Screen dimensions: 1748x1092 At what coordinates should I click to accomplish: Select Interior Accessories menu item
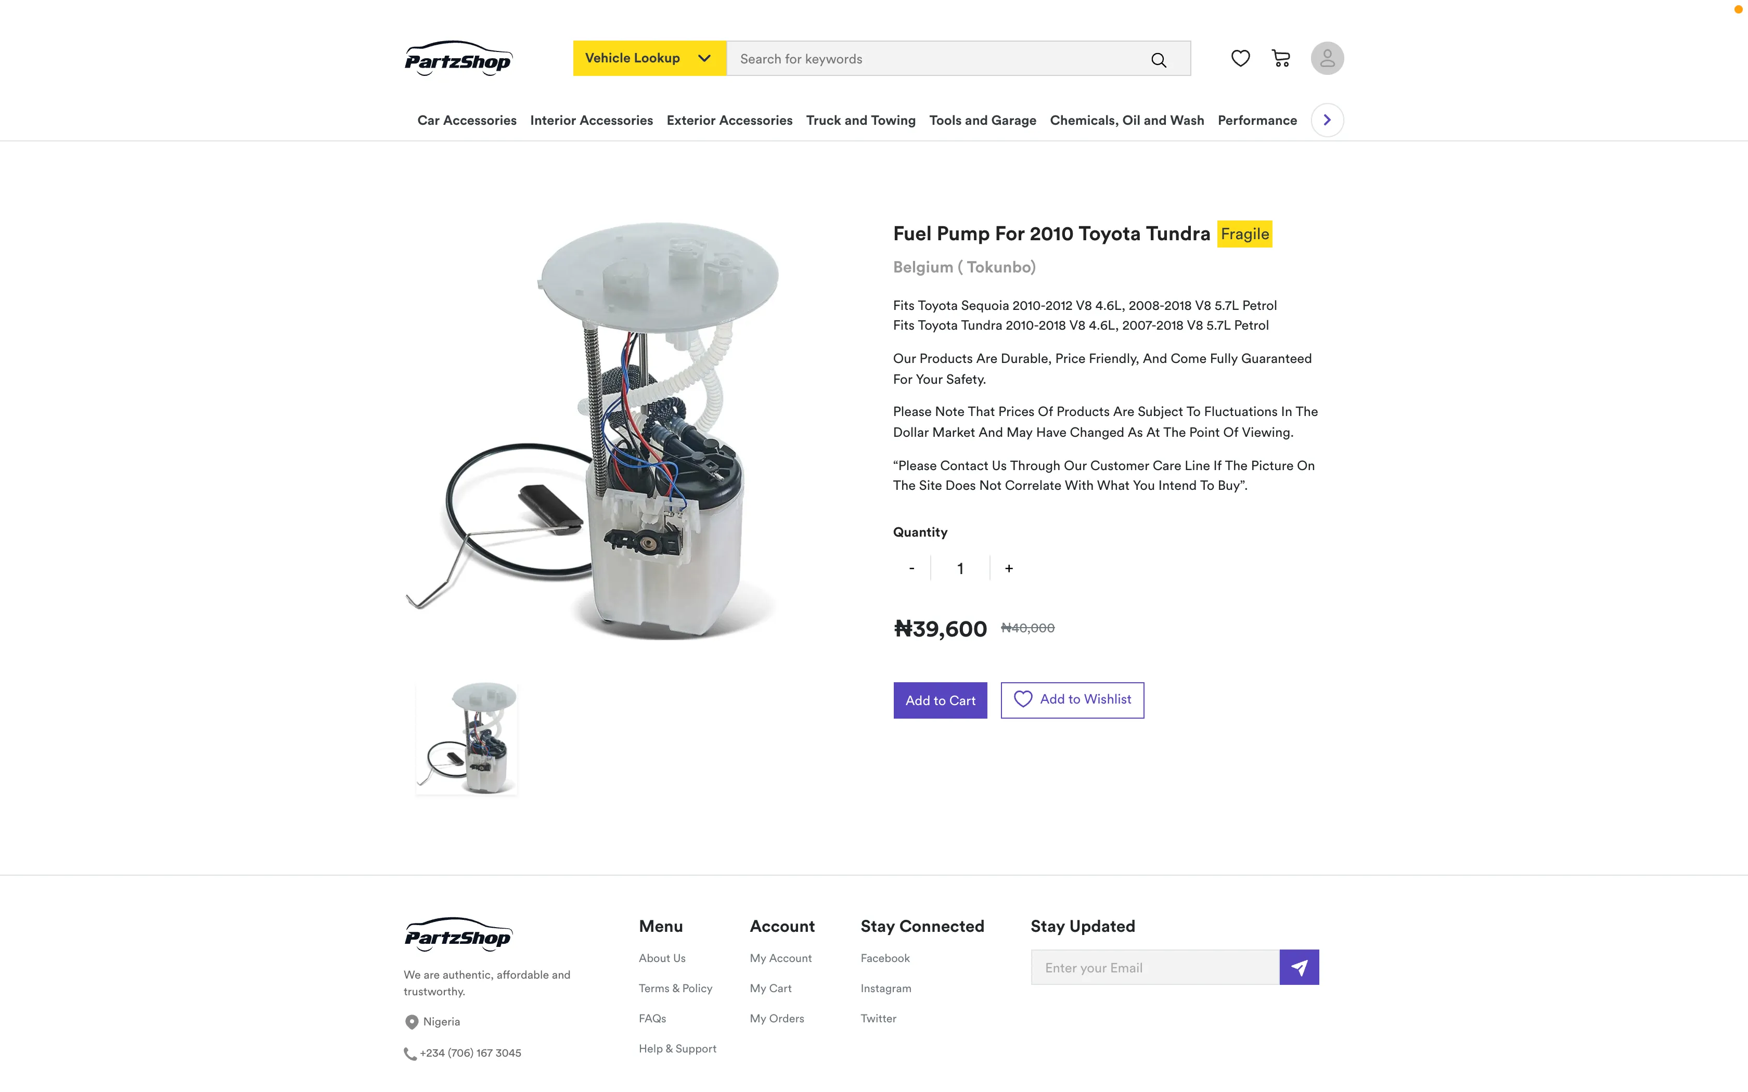pos(591,121)
